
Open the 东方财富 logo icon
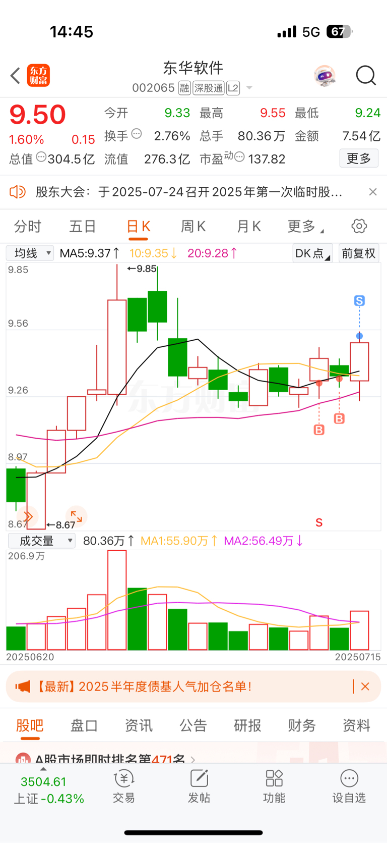coord(39,76)
